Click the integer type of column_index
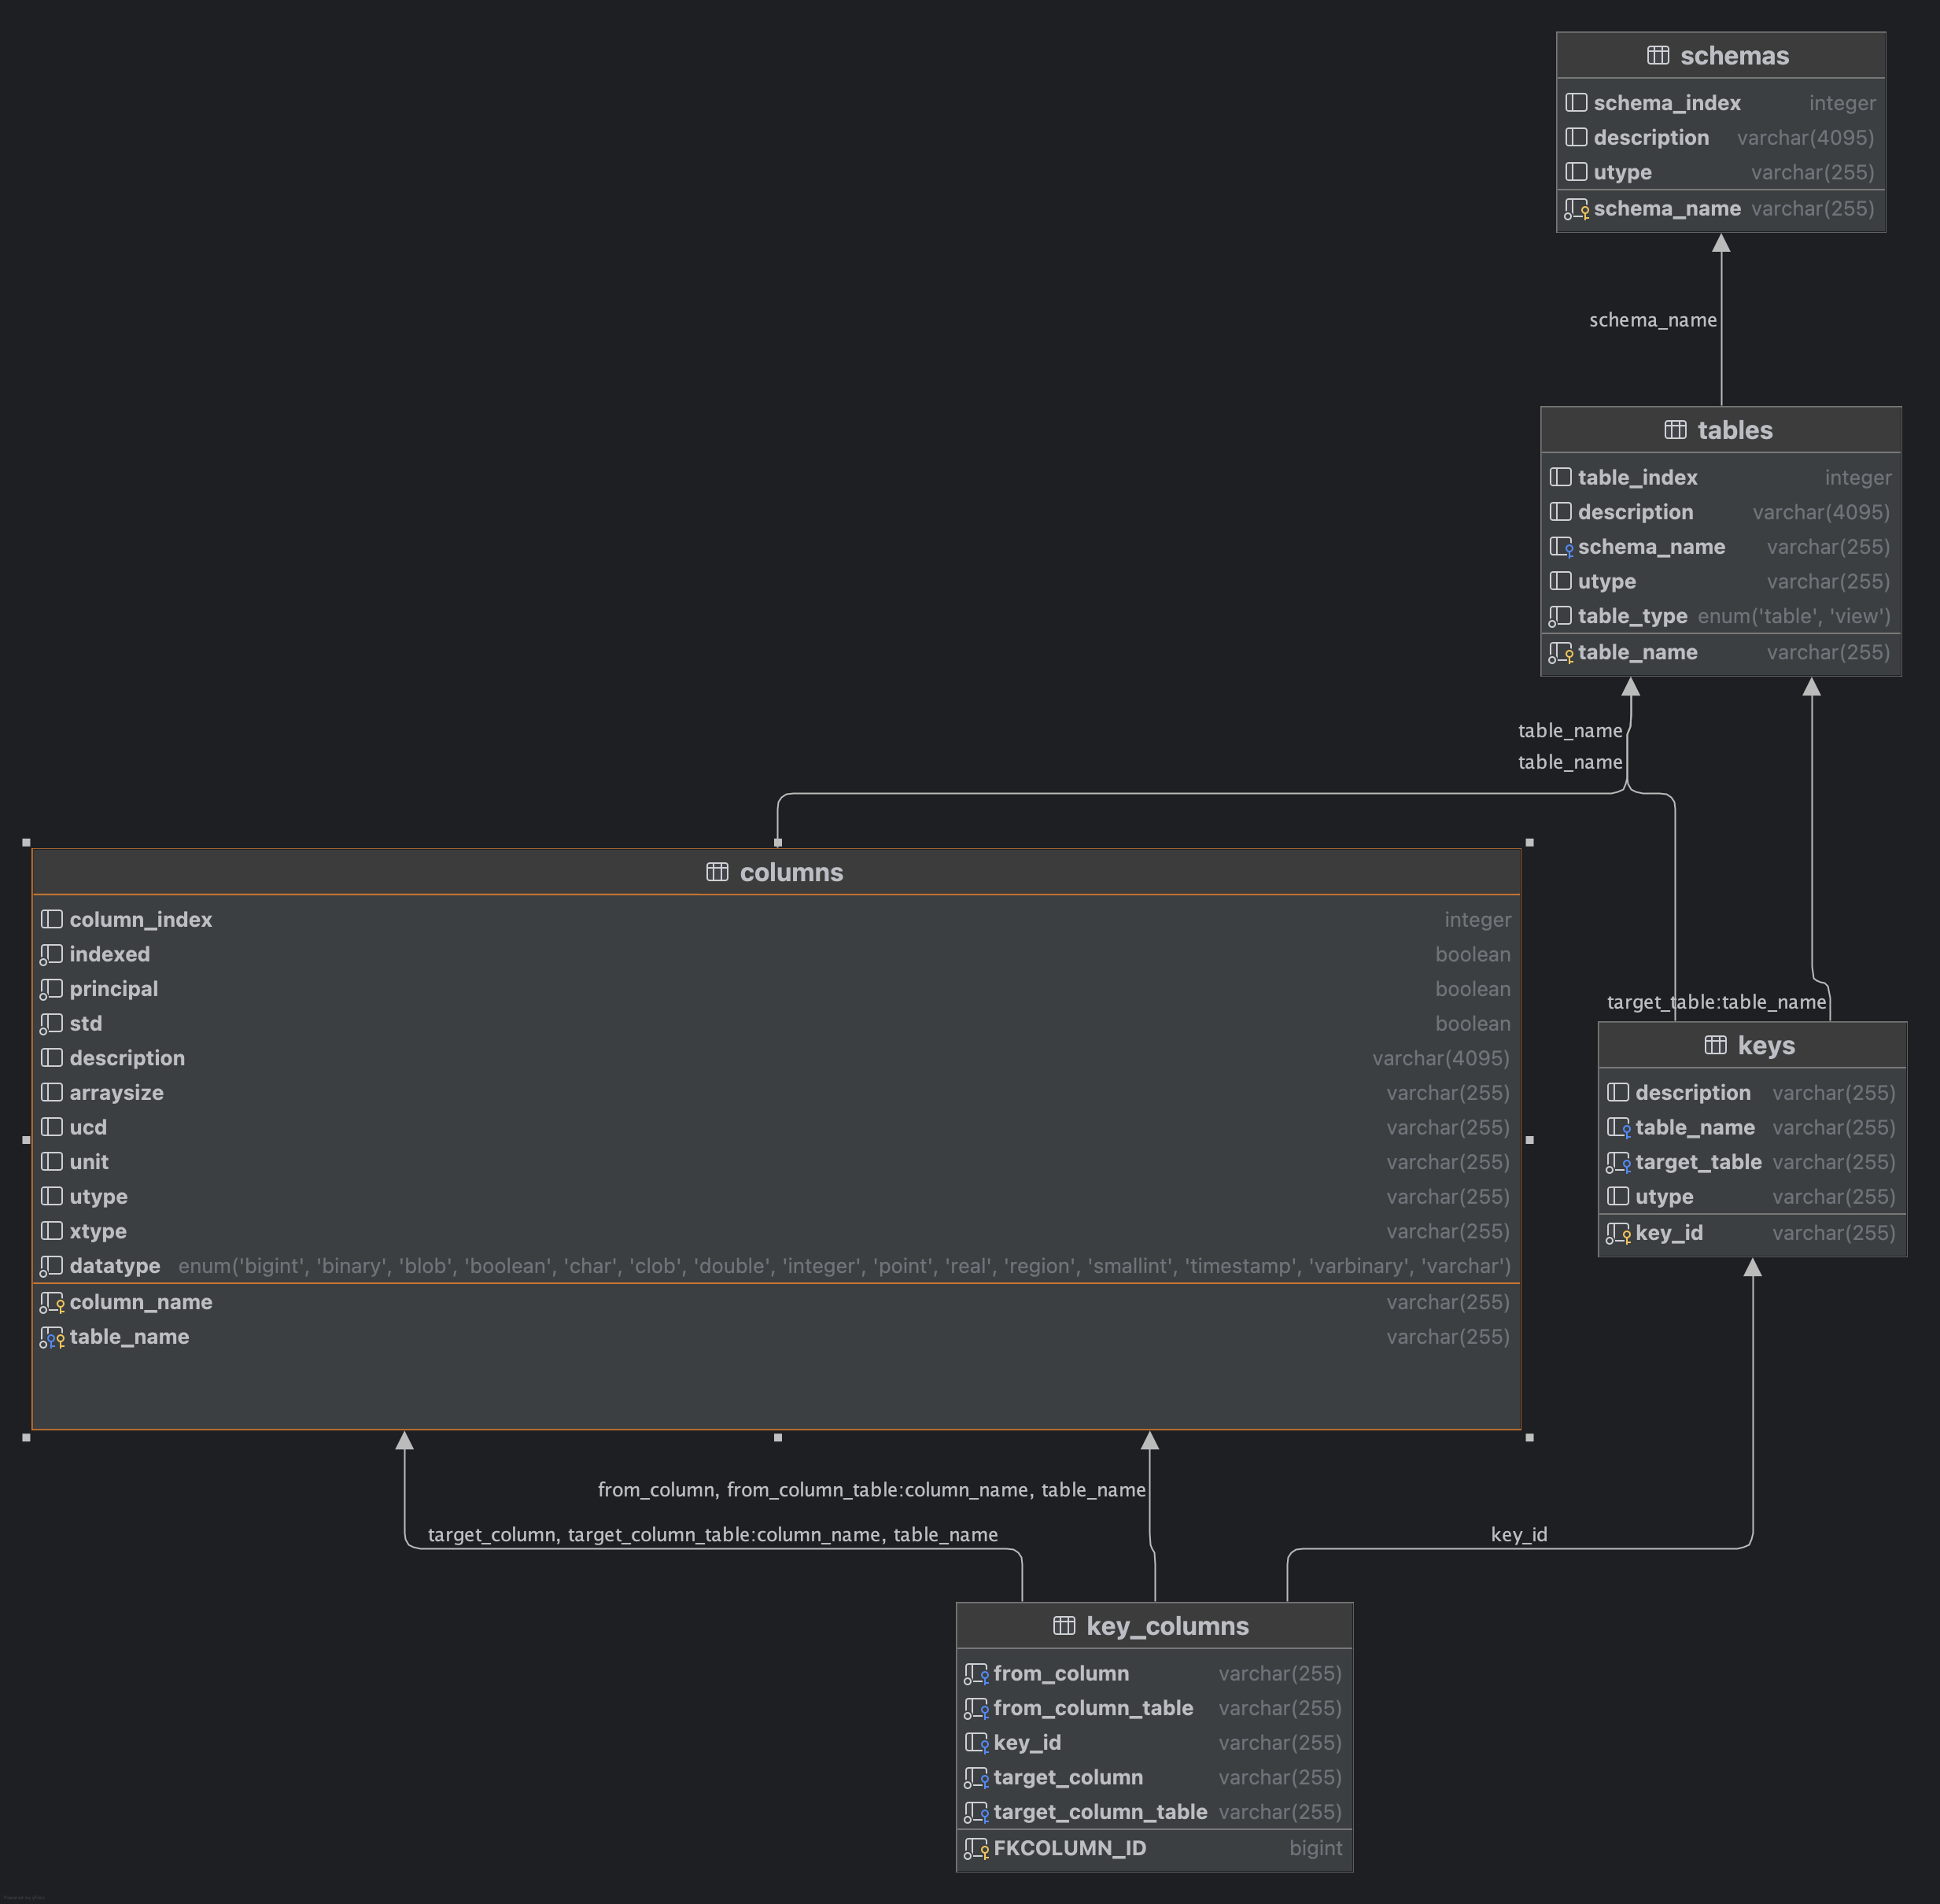 click(x=1477, y=920)
